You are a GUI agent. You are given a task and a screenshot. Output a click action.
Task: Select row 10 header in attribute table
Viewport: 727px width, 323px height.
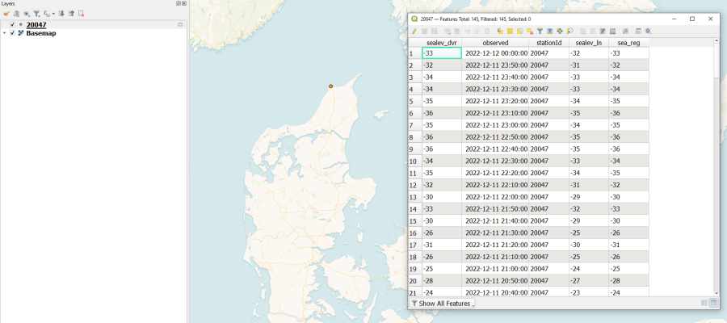pos(414,161)
